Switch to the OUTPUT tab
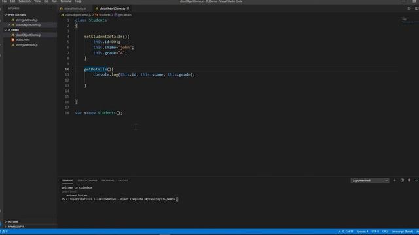This screenshot has height=235, width=419. tap(123, 180)
